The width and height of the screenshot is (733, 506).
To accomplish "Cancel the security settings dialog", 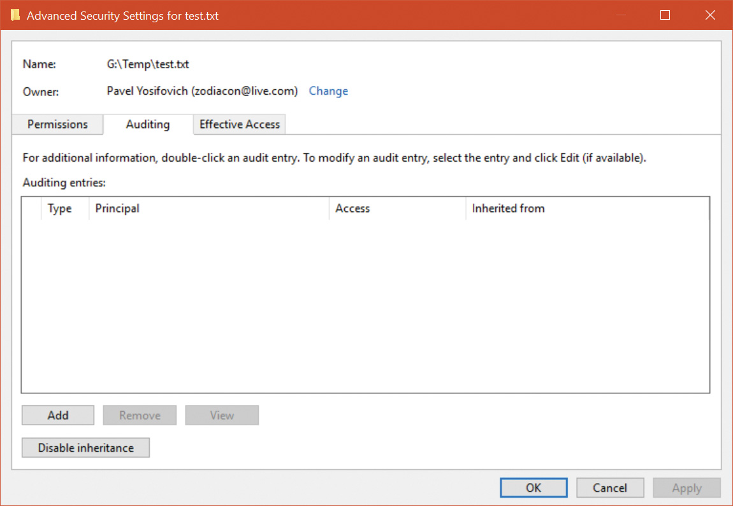I will click(x=610, y=488).
